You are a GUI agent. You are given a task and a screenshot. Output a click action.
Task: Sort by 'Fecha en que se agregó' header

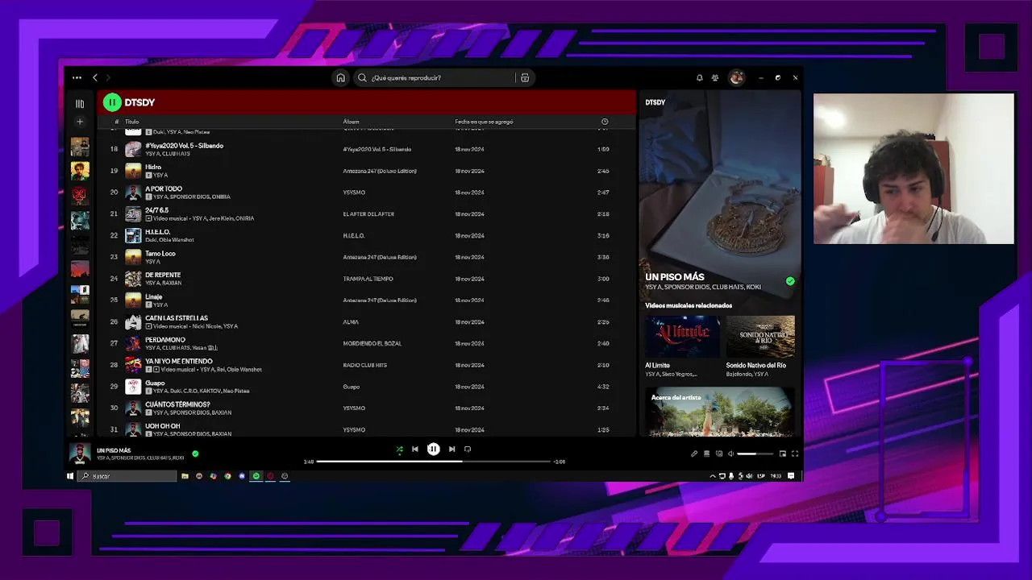tap(484, 122)
